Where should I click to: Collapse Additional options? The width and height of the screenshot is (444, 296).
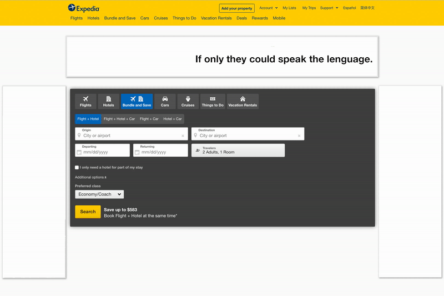click(90, 177)
